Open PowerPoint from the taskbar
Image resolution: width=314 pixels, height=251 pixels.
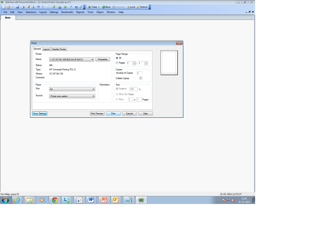point(104,200)
